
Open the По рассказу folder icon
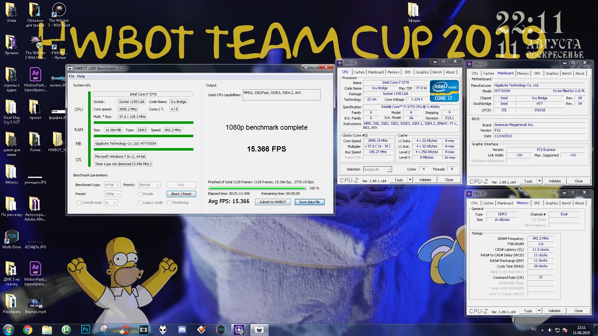point(12,207)
